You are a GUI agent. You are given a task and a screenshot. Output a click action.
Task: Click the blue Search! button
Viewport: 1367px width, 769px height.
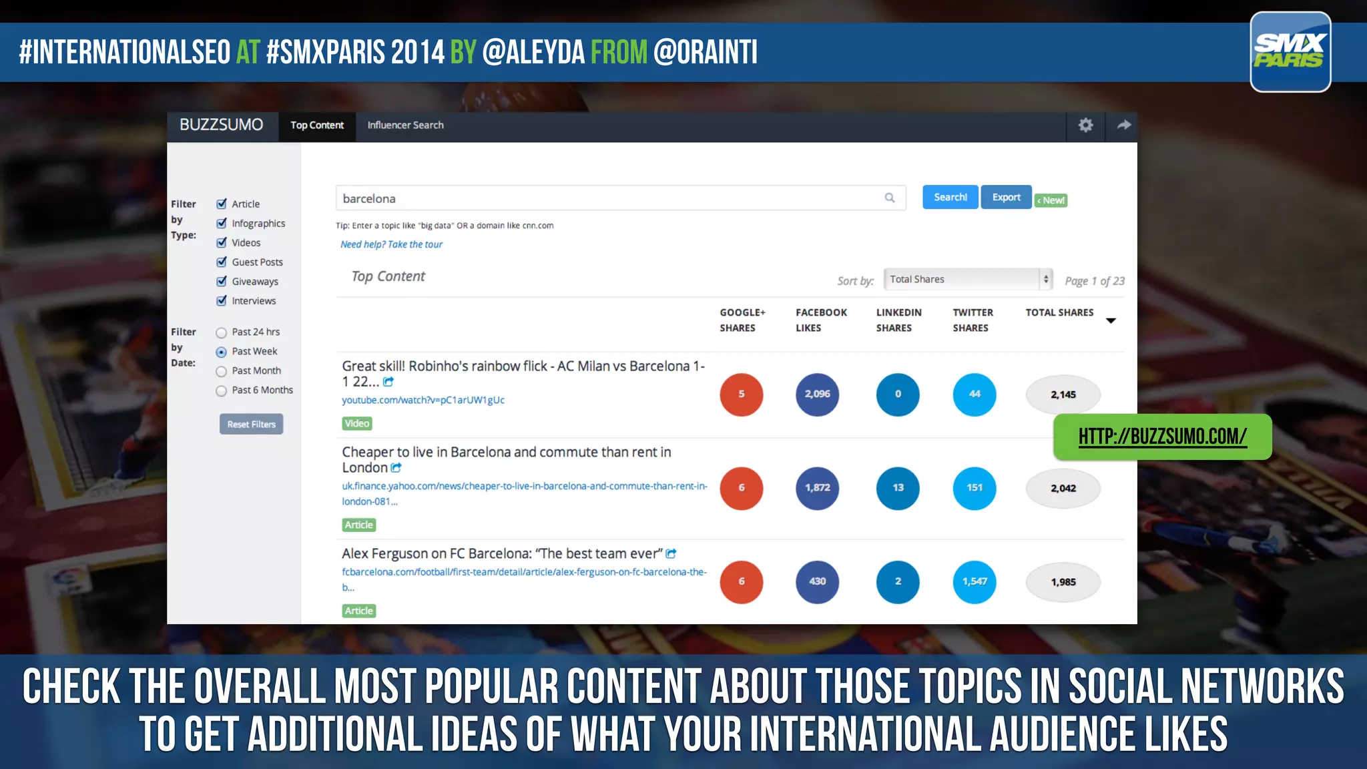point(950,197)
